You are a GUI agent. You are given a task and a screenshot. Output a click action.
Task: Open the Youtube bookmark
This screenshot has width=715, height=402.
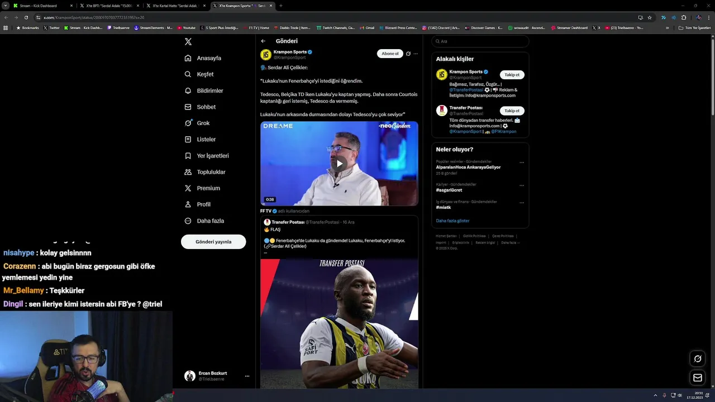tap(187, 28)
